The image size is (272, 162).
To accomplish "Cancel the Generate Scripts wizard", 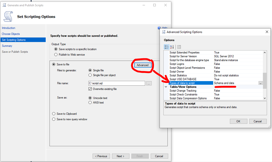I will [159, 156].
